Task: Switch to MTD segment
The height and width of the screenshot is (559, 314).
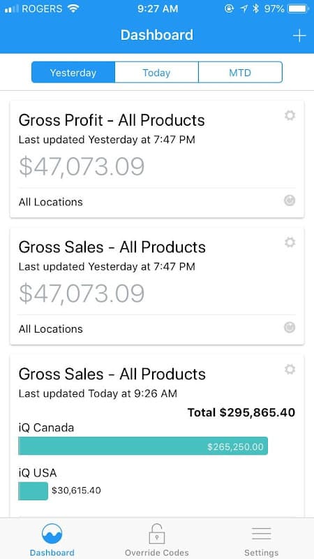Action: pos(240,73)
